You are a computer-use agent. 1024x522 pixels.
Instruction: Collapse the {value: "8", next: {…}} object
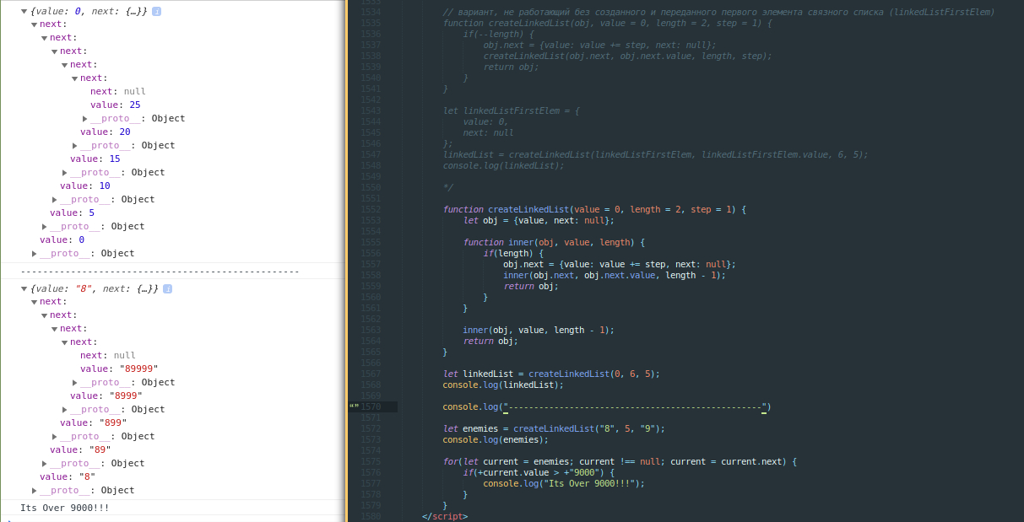[24, 288]
